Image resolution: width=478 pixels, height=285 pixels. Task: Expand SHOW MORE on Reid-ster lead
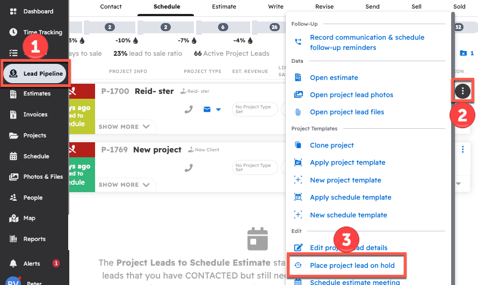(x=124, y=127)
